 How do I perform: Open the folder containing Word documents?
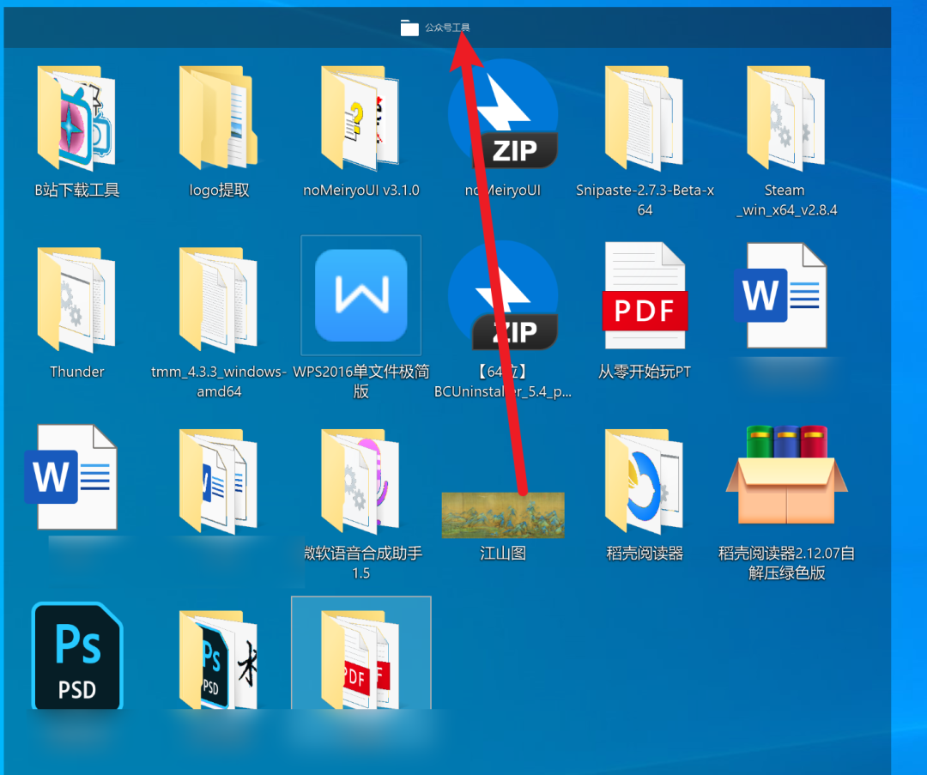[x=218, y=481]
